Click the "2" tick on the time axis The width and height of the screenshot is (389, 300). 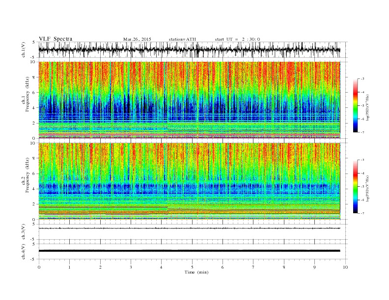(100, 267)
